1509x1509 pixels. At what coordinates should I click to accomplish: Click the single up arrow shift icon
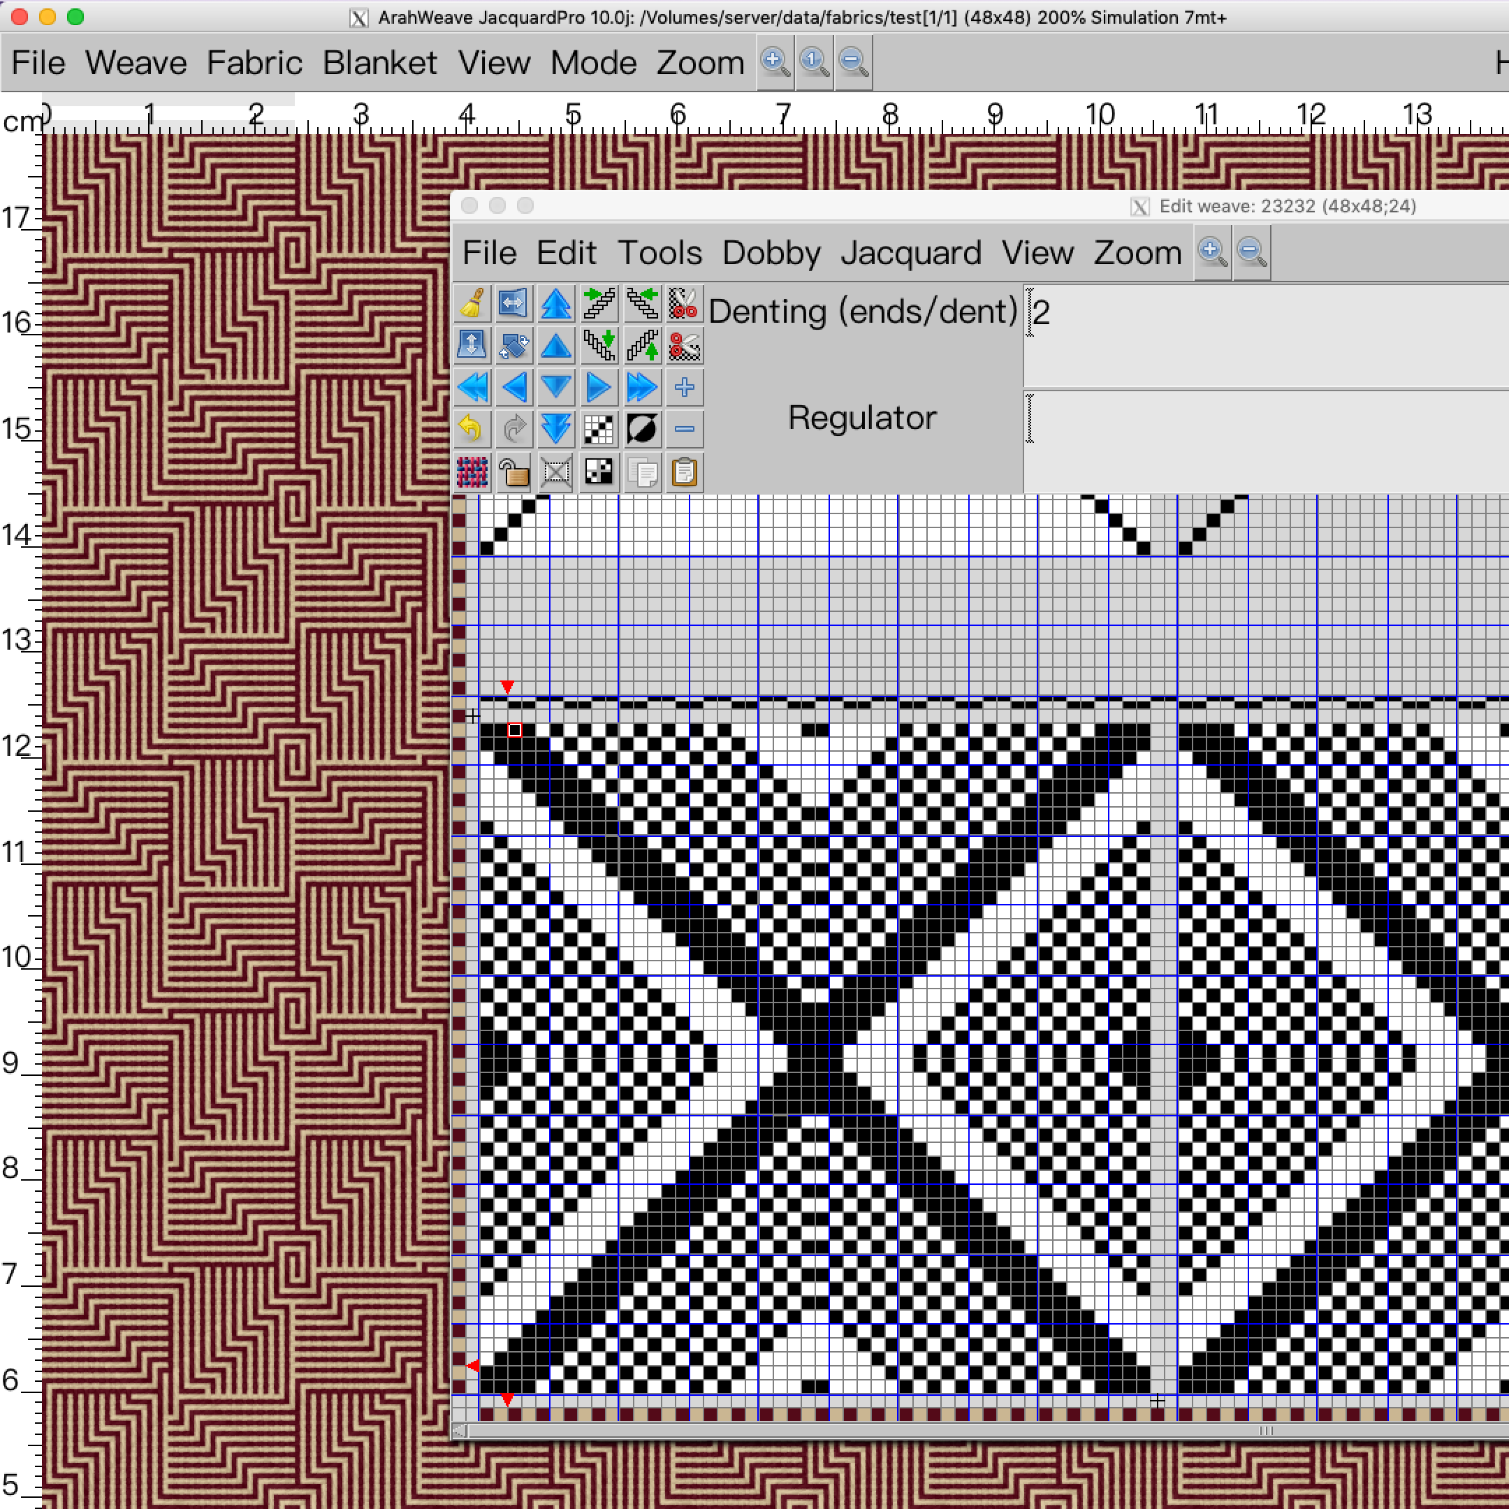(x=556, y=346)
